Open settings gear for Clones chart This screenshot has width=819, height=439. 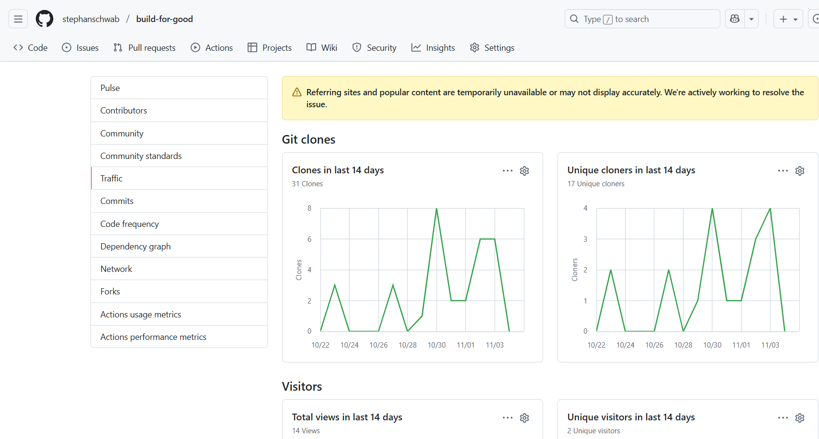pos(524,171)
